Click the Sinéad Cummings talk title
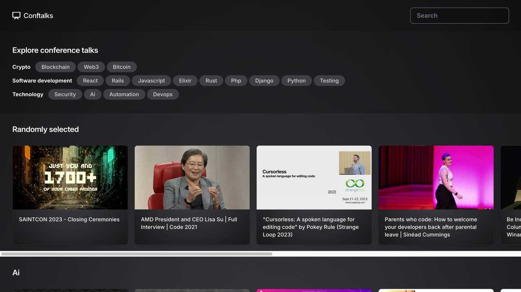Image resolution: width=521 pixels, height=292 pixels. [431, 227]
